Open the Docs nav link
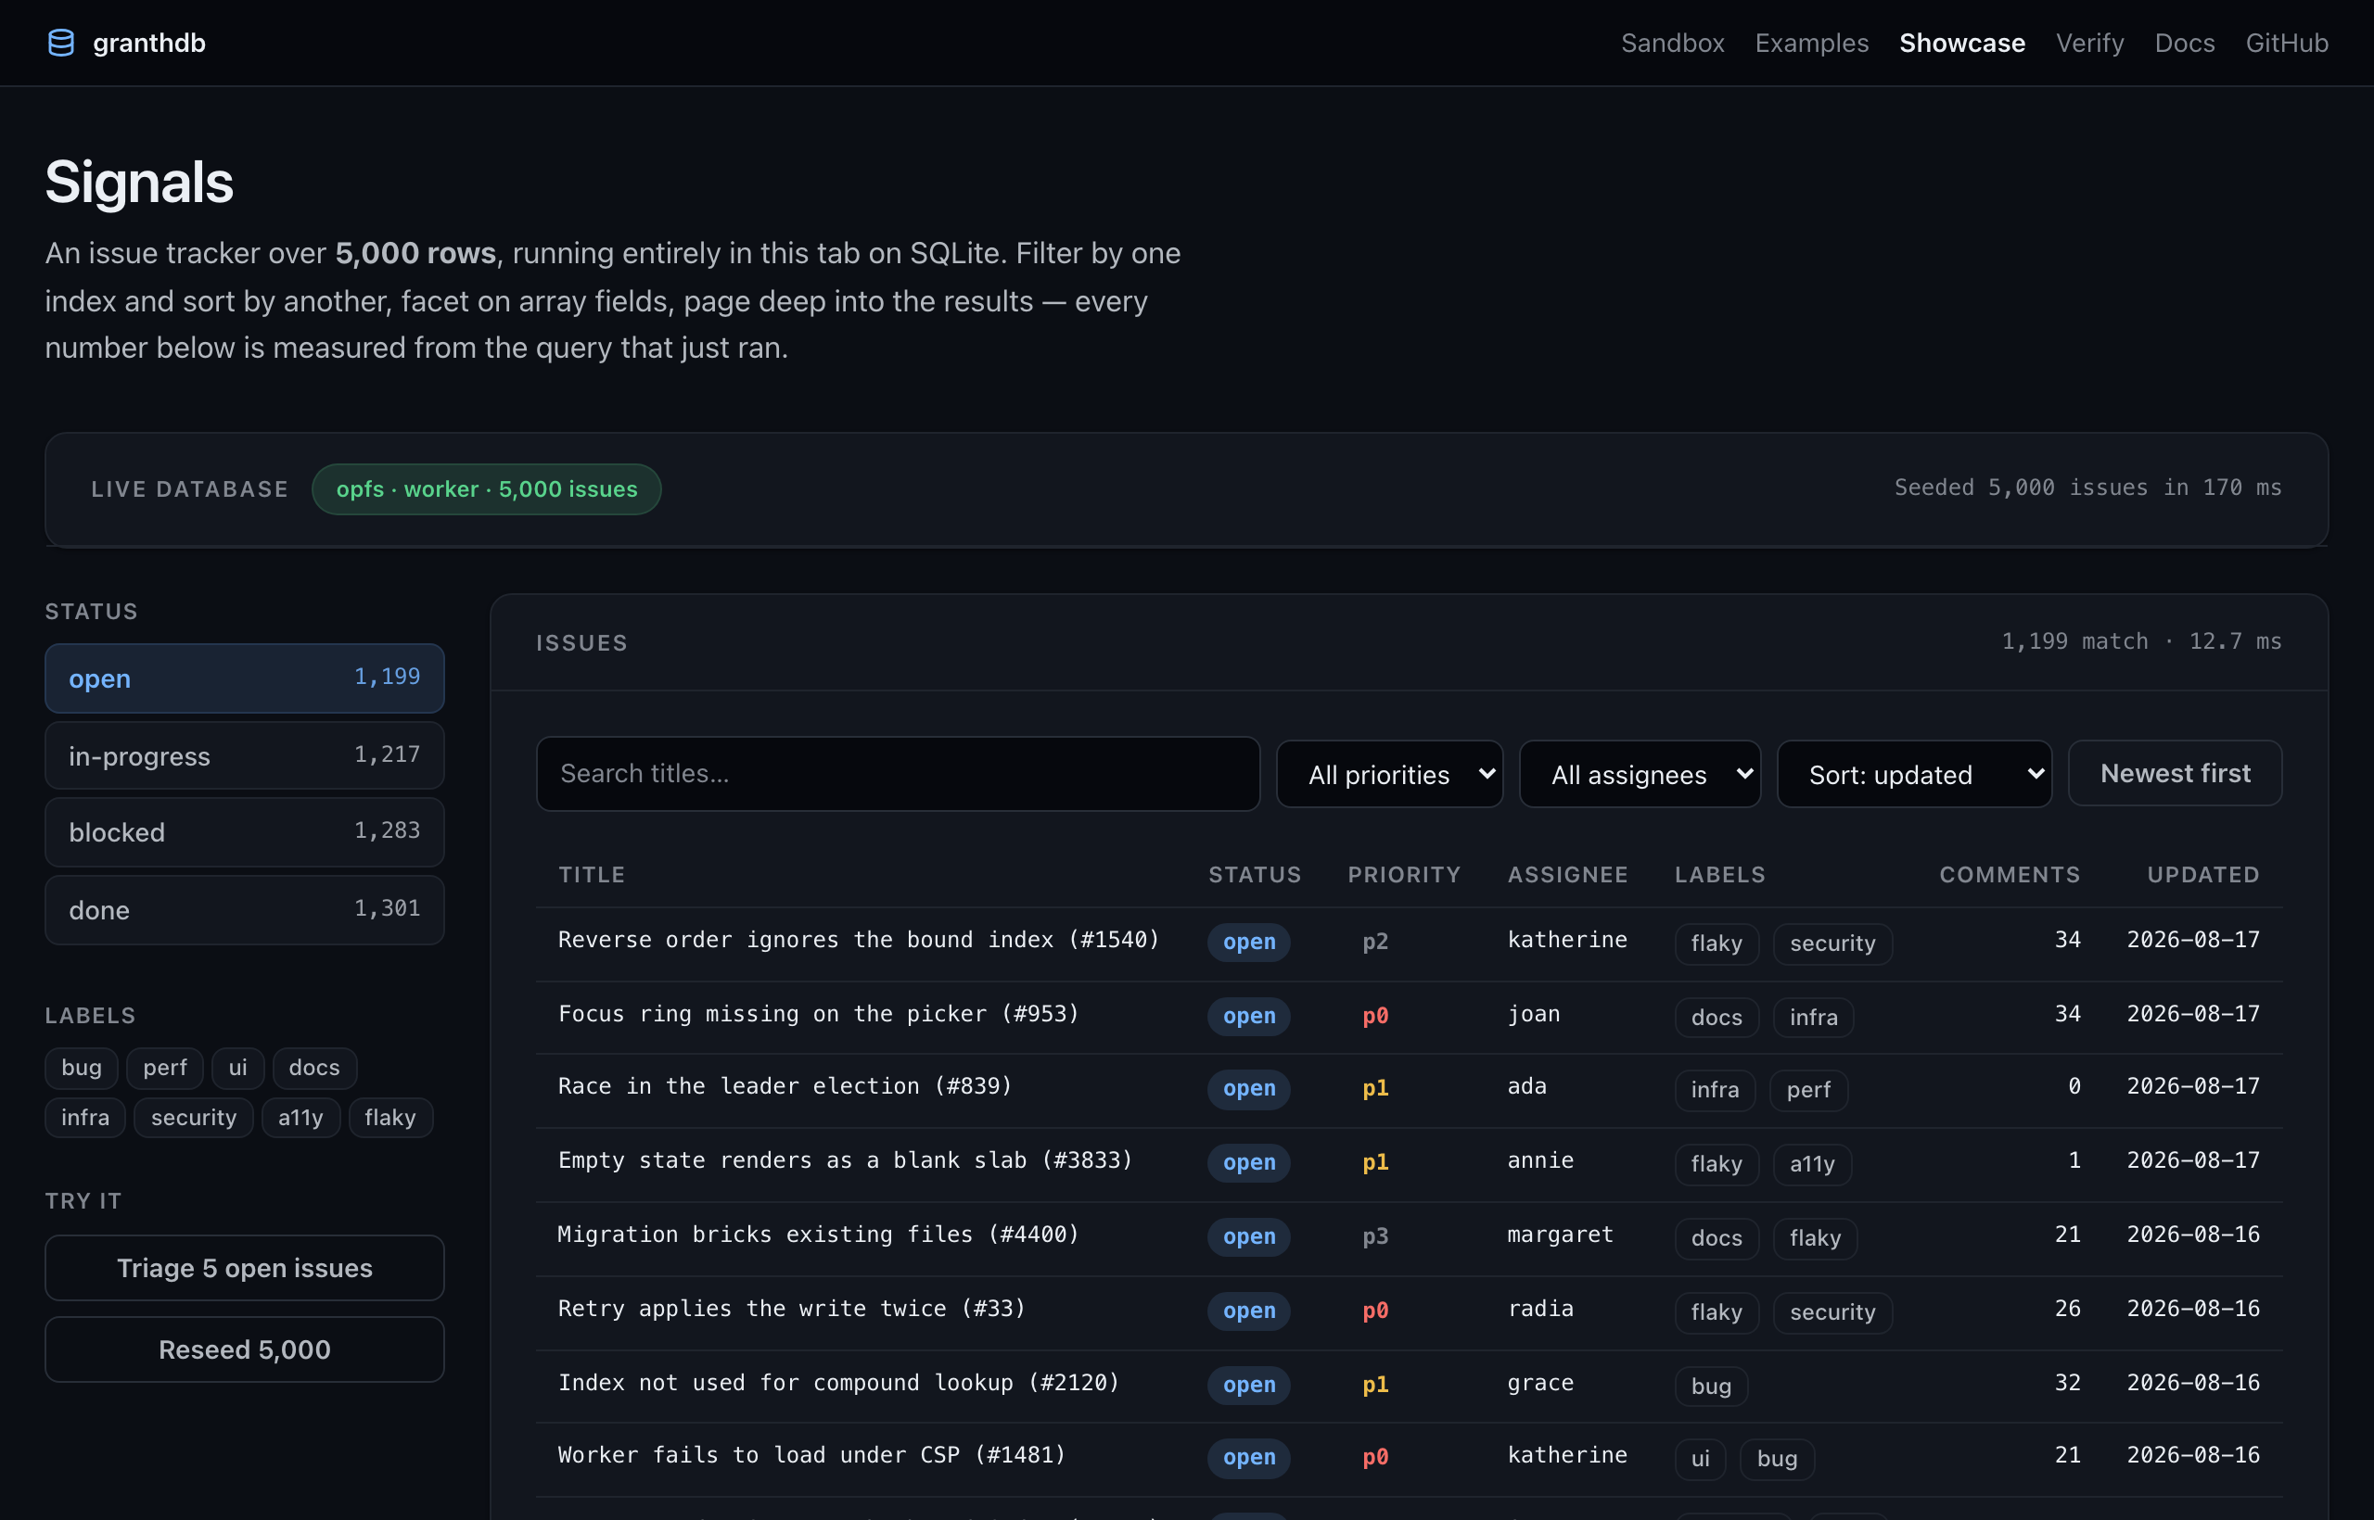The image size is (2374, 1520). pyautogui.click(x=2185, y=43)
